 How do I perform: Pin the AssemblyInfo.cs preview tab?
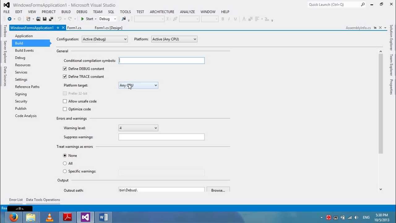[x=375, y=28]
